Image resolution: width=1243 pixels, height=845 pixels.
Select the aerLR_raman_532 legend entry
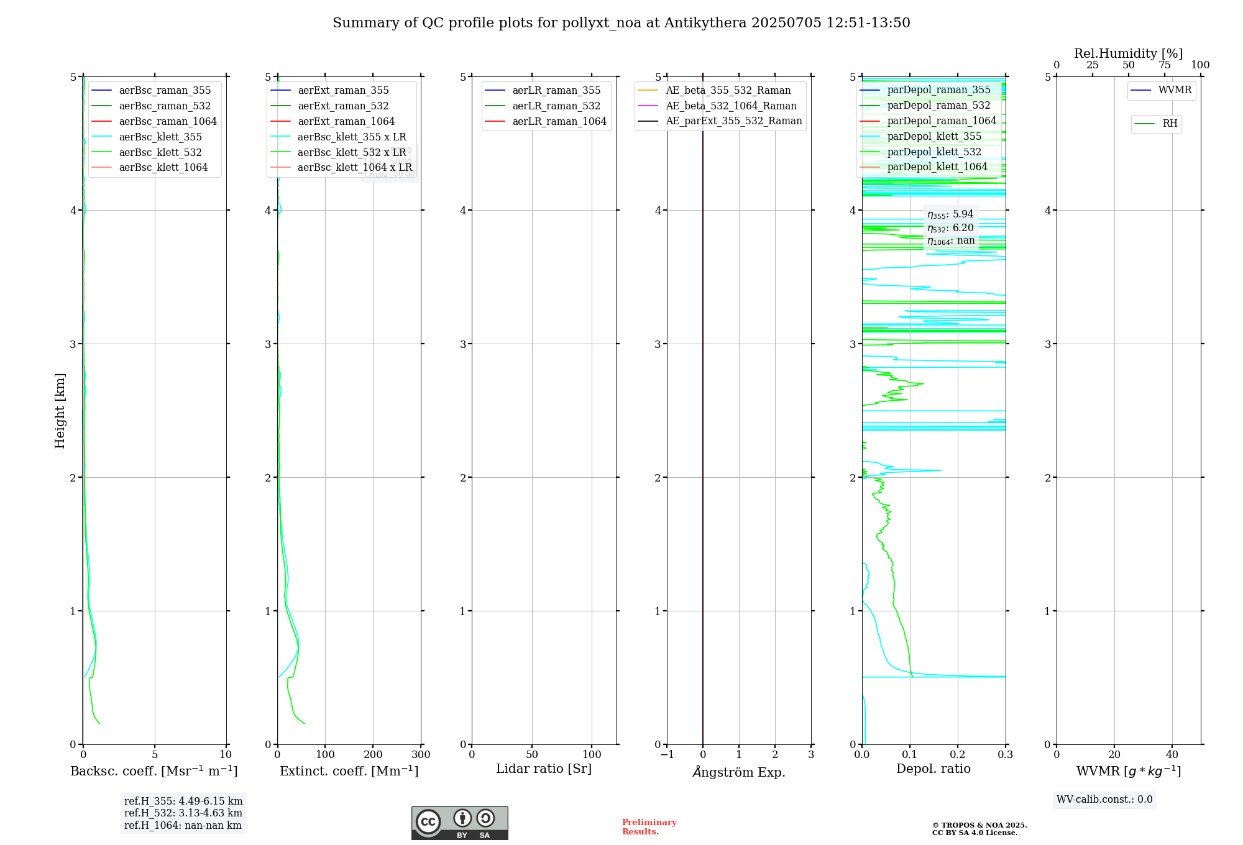pyautogui.click(x=556, y=106)
